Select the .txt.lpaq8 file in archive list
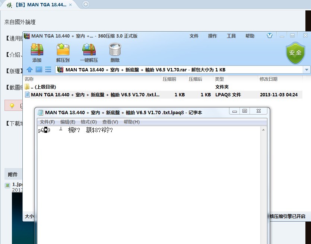311x244 pixels. [x=95, y=95]
